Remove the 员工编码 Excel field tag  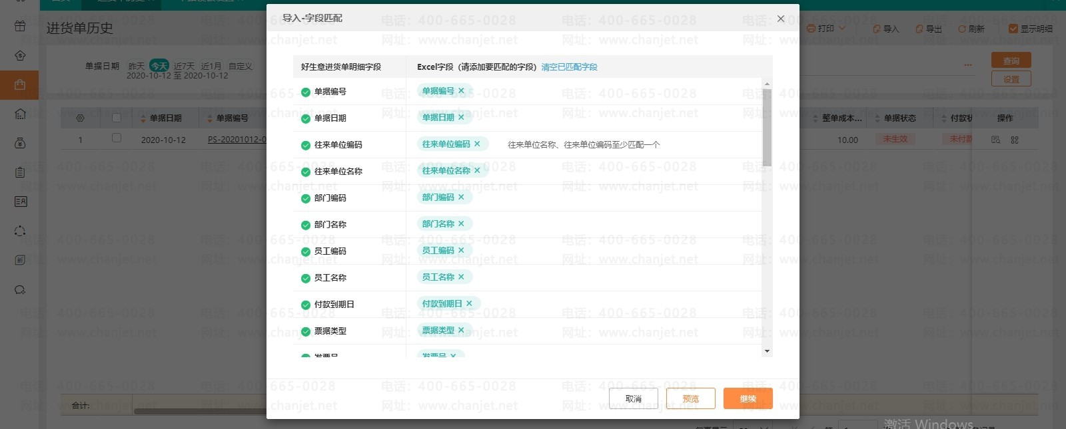coord(461,251)
